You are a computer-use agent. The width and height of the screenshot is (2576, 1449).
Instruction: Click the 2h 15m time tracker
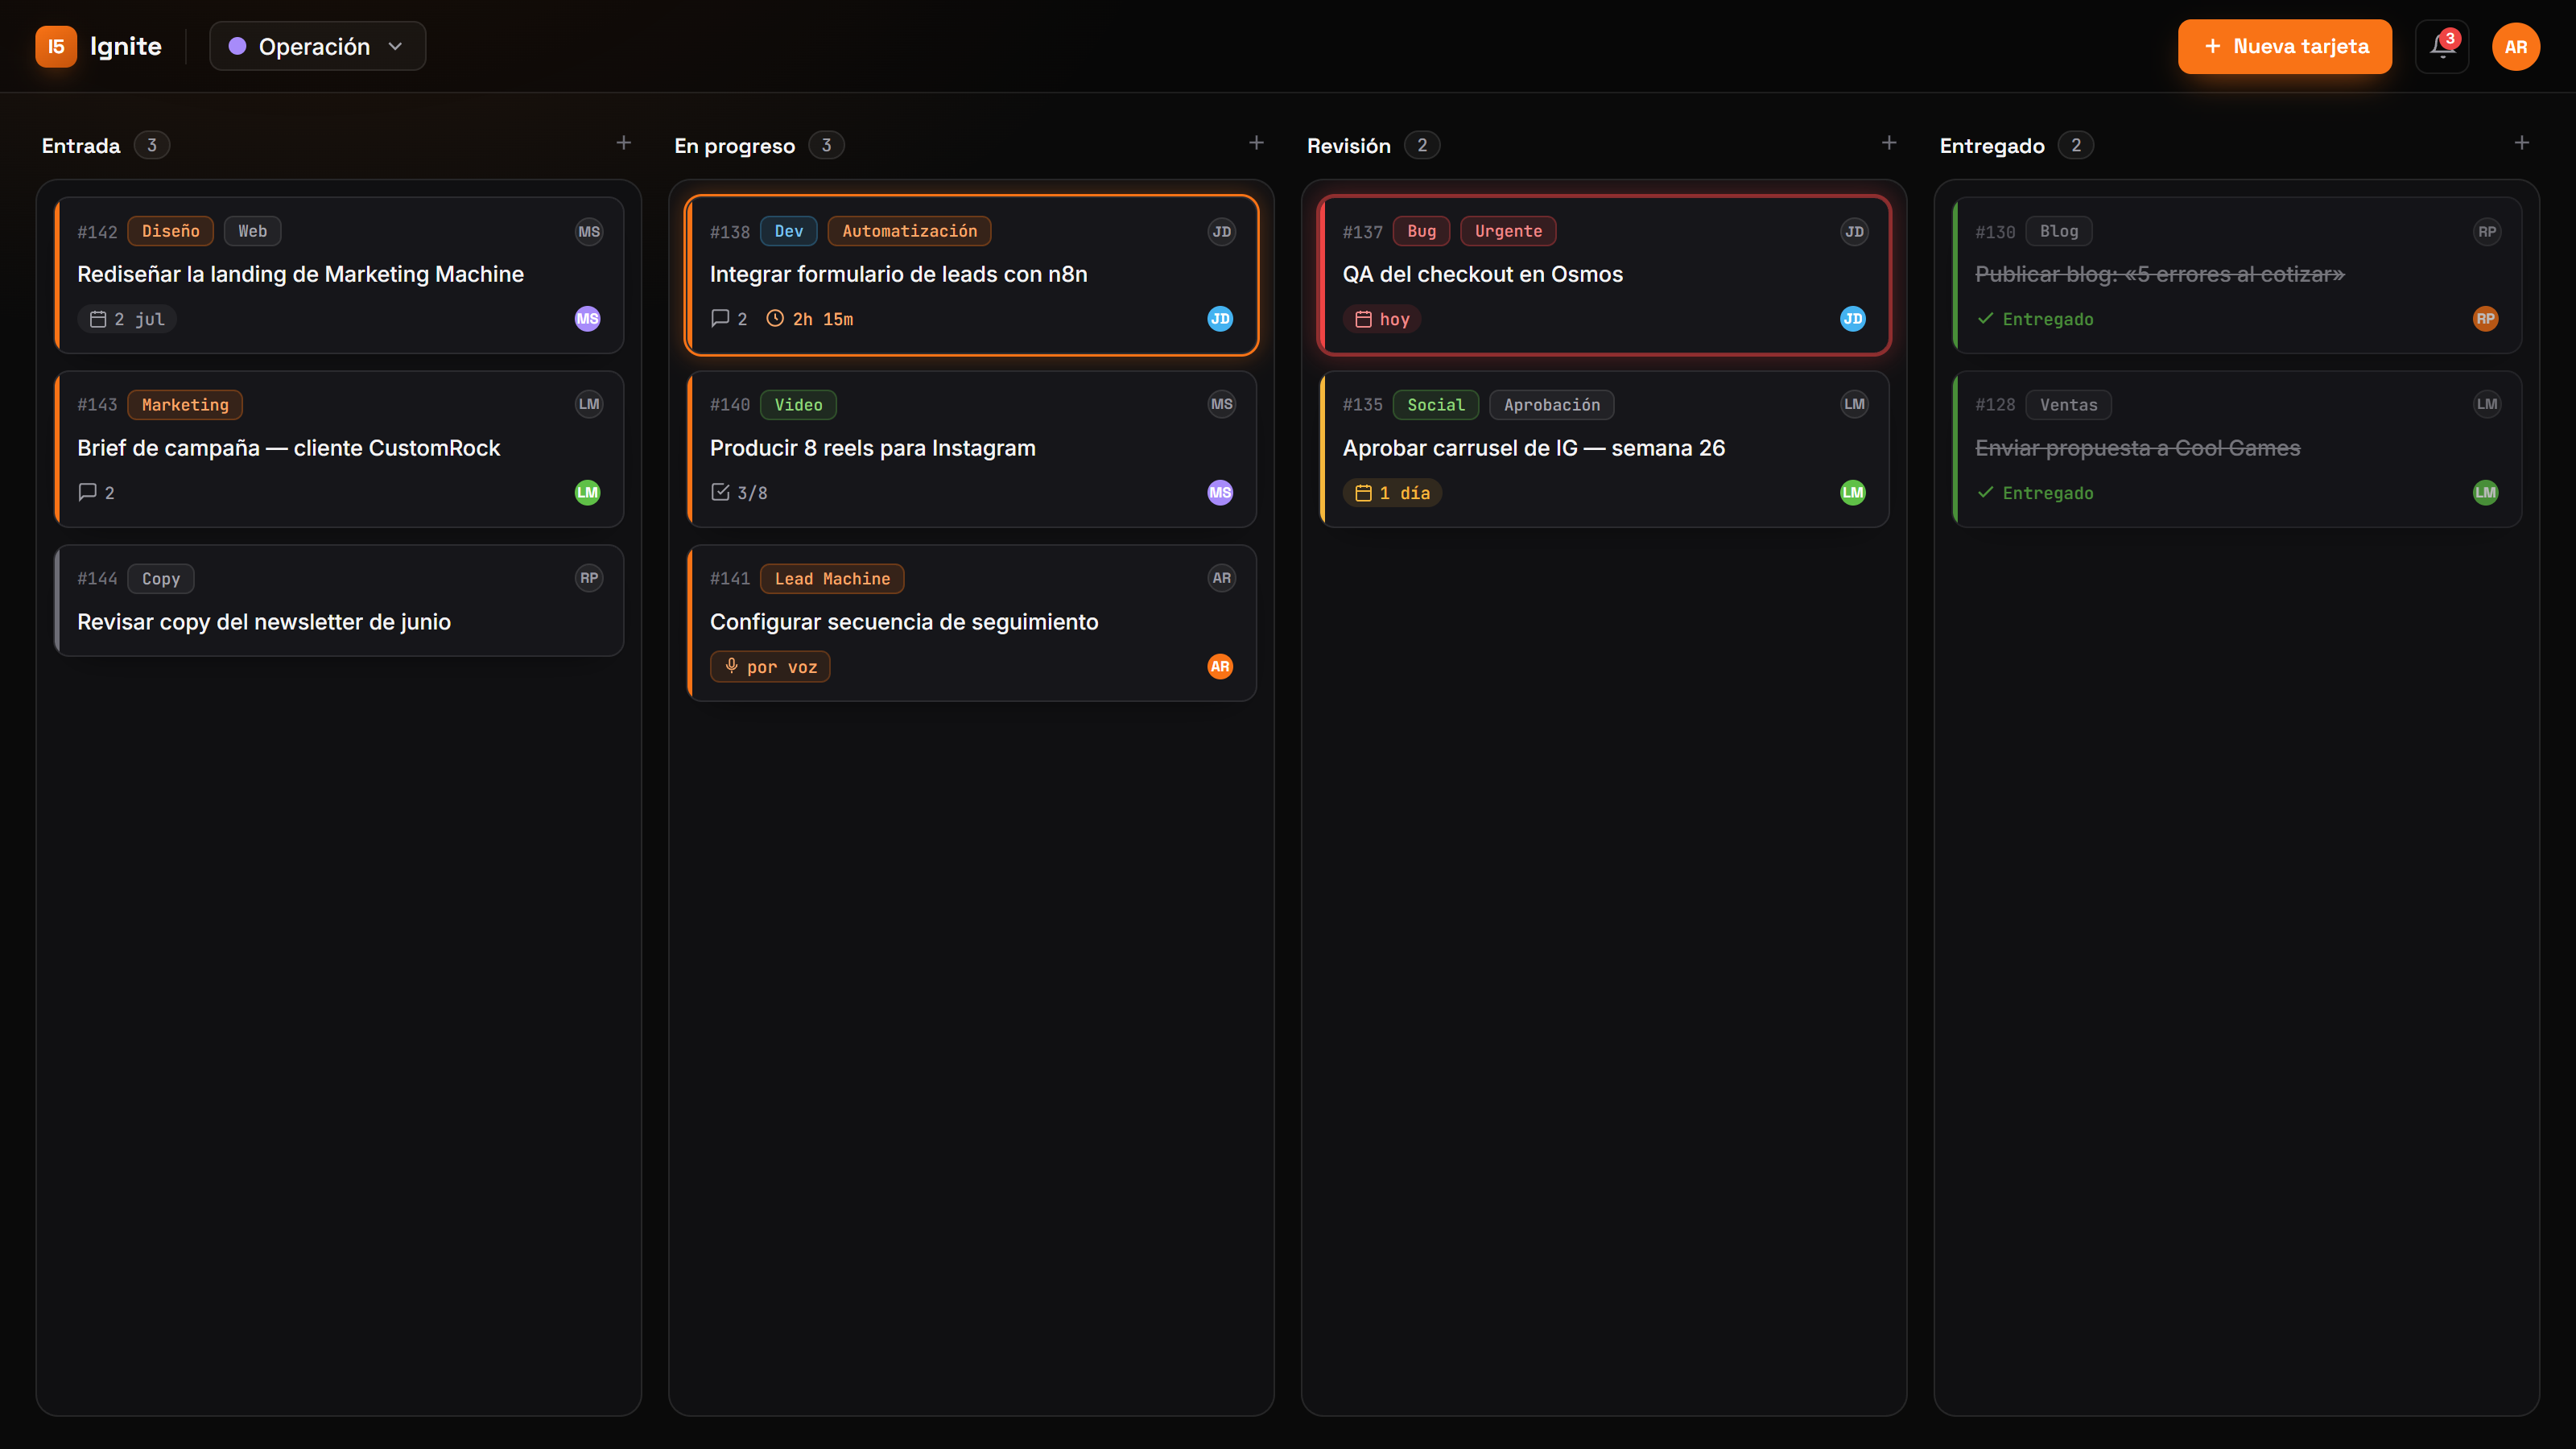(x=810, y=319)
